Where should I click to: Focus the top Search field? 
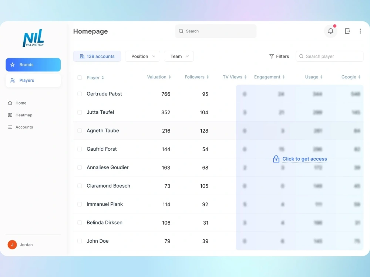pos(216,31)
